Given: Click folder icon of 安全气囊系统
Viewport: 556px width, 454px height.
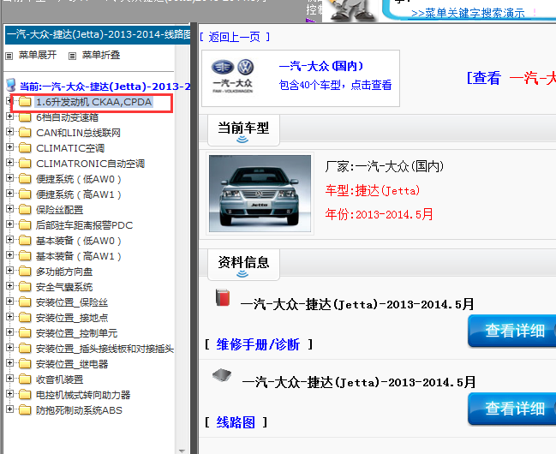Looking at the screenshot, I should (x=25, y=287).
